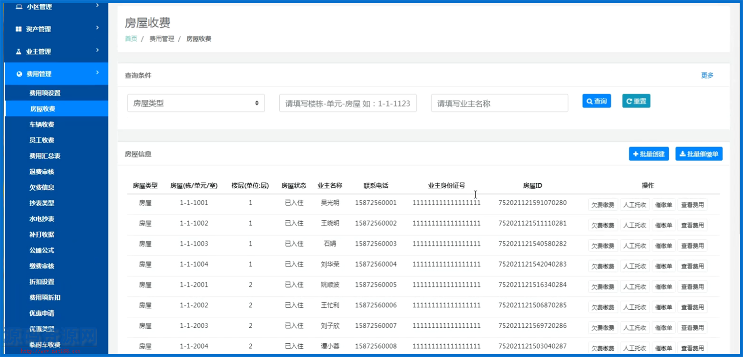
Task: Open the 房屋类型 dropdown
Action: [196, 103]
